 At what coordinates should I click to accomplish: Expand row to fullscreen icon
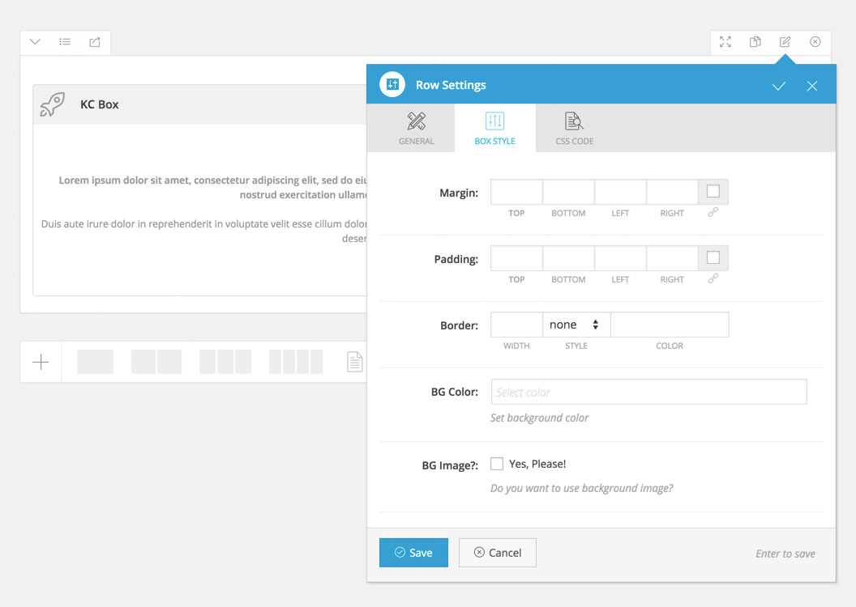tap(725, 42)
